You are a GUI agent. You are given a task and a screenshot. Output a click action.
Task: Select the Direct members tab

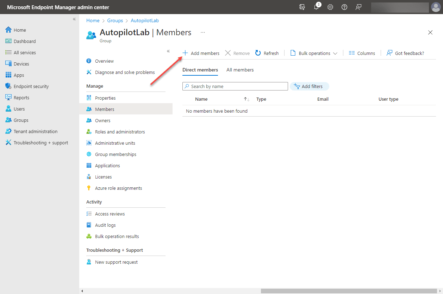pos(200,70)
